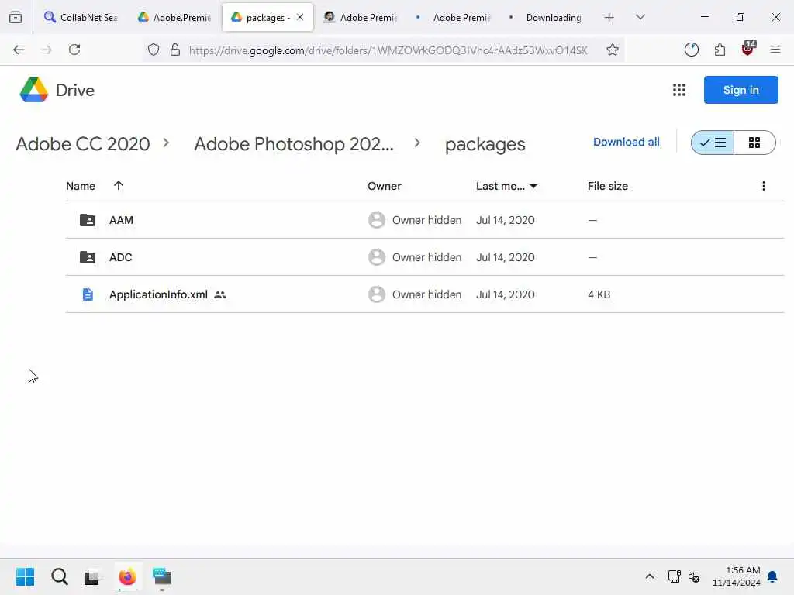Open the Google apps grid

pos(679,90)
